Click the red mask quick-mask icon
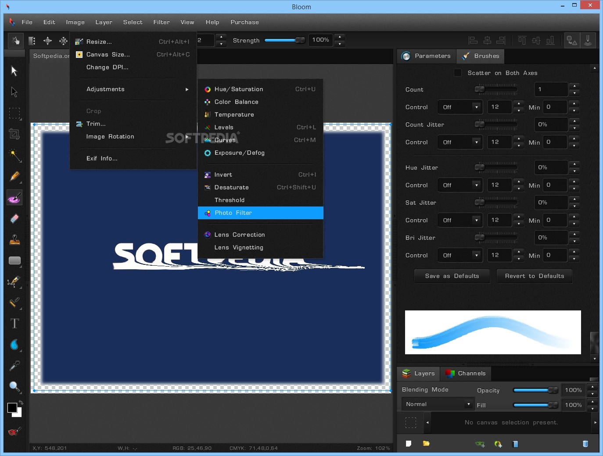The height and width of the screenshot is (456, 603). click(x=14, y=432)
